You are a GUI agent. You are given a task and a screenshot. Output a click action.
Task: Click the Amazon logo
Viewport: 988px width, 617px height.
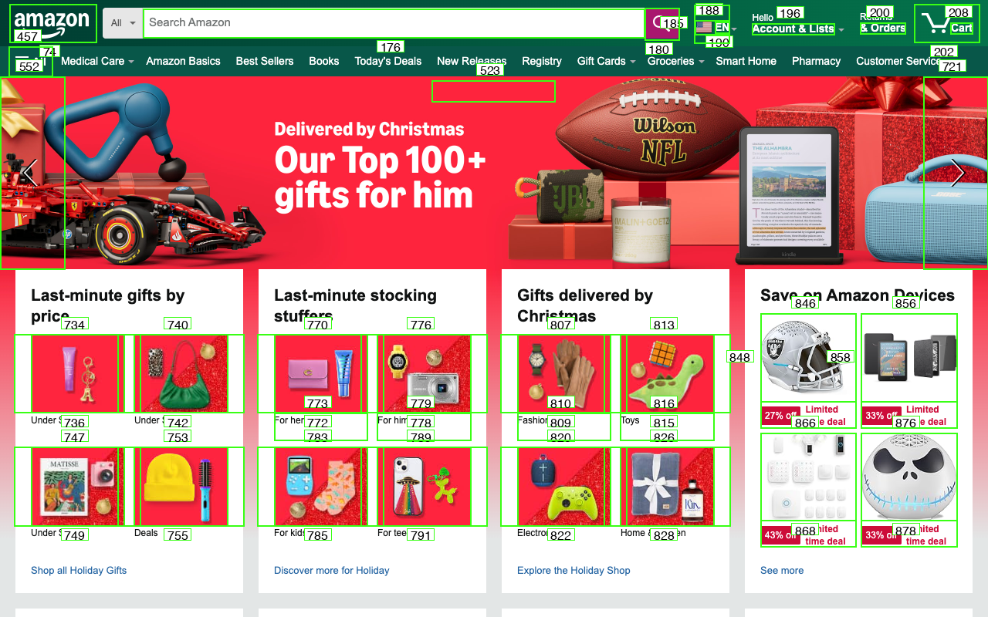point(52,23)
